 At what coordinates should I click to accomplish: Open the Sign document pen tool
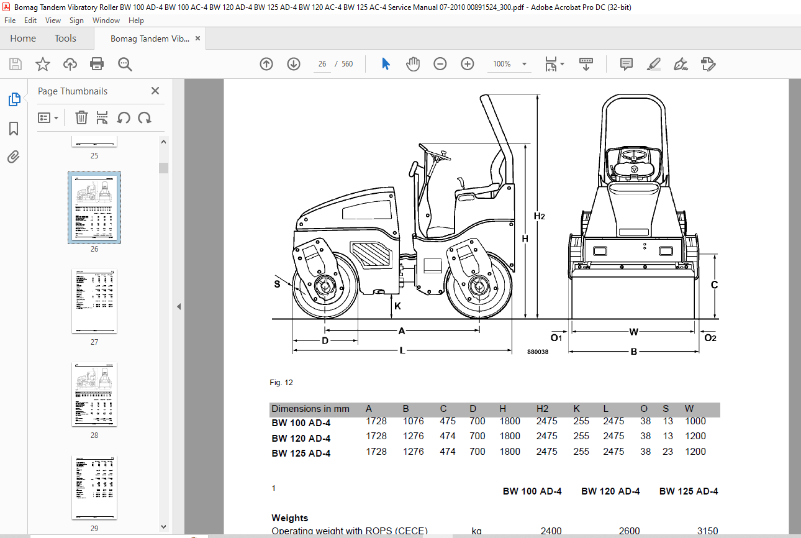[x=681, y=64]
